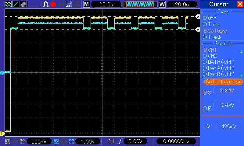Click the red record/stop circle

[x=53, y=4]
